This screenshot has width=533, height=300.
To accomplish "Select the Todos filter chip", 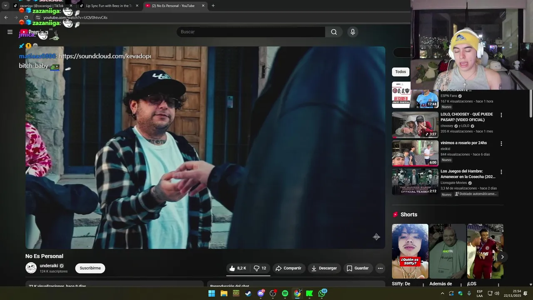I will 401,72.
